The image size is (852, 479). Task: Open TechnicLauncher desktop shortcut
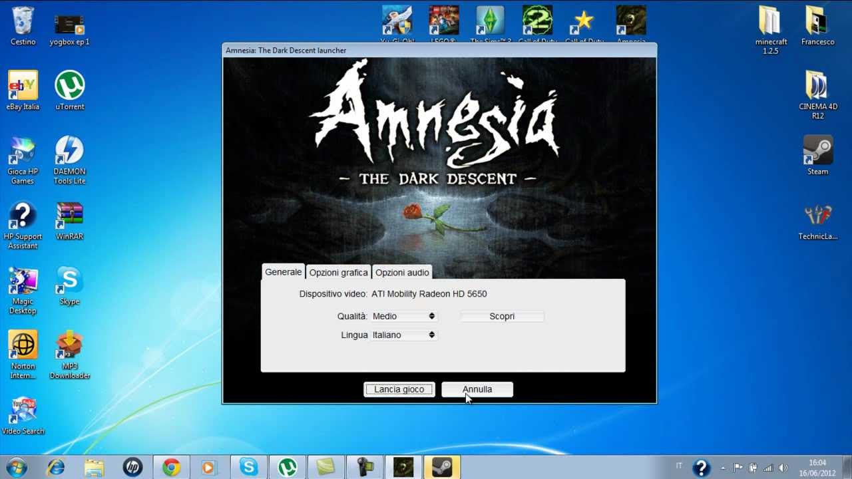coord(817,222)
